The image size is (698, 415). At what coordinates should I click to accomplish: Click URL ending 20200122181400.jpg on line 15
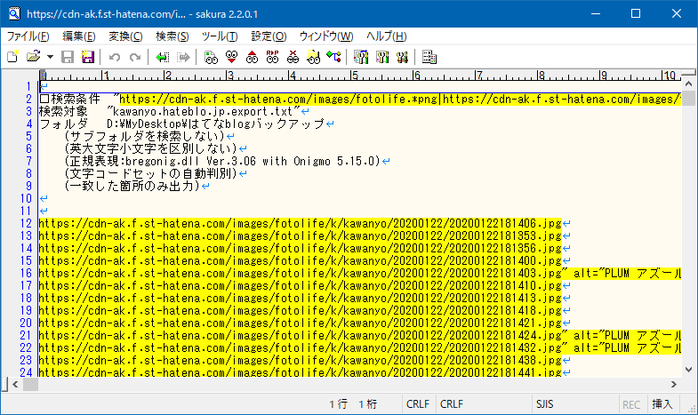tap(300, 261)
